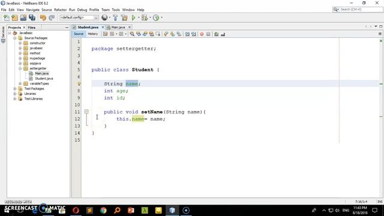
Task: Click Stop Macro Recording icon
Action: tap(208, 34)
